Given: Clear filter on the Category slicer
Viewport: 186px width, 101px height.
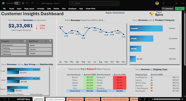Looking at the screenshot, I should tap(25, 41).
